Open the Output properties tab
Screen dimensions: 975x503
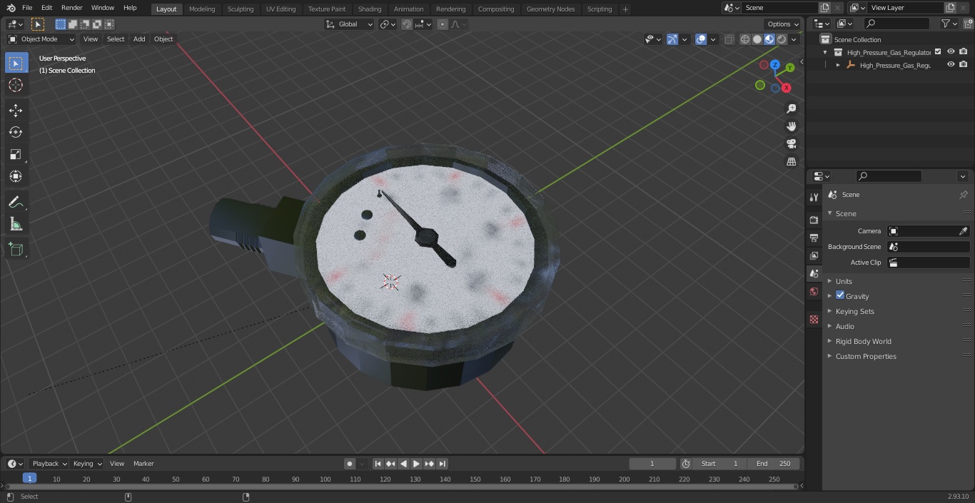[814, 238]
